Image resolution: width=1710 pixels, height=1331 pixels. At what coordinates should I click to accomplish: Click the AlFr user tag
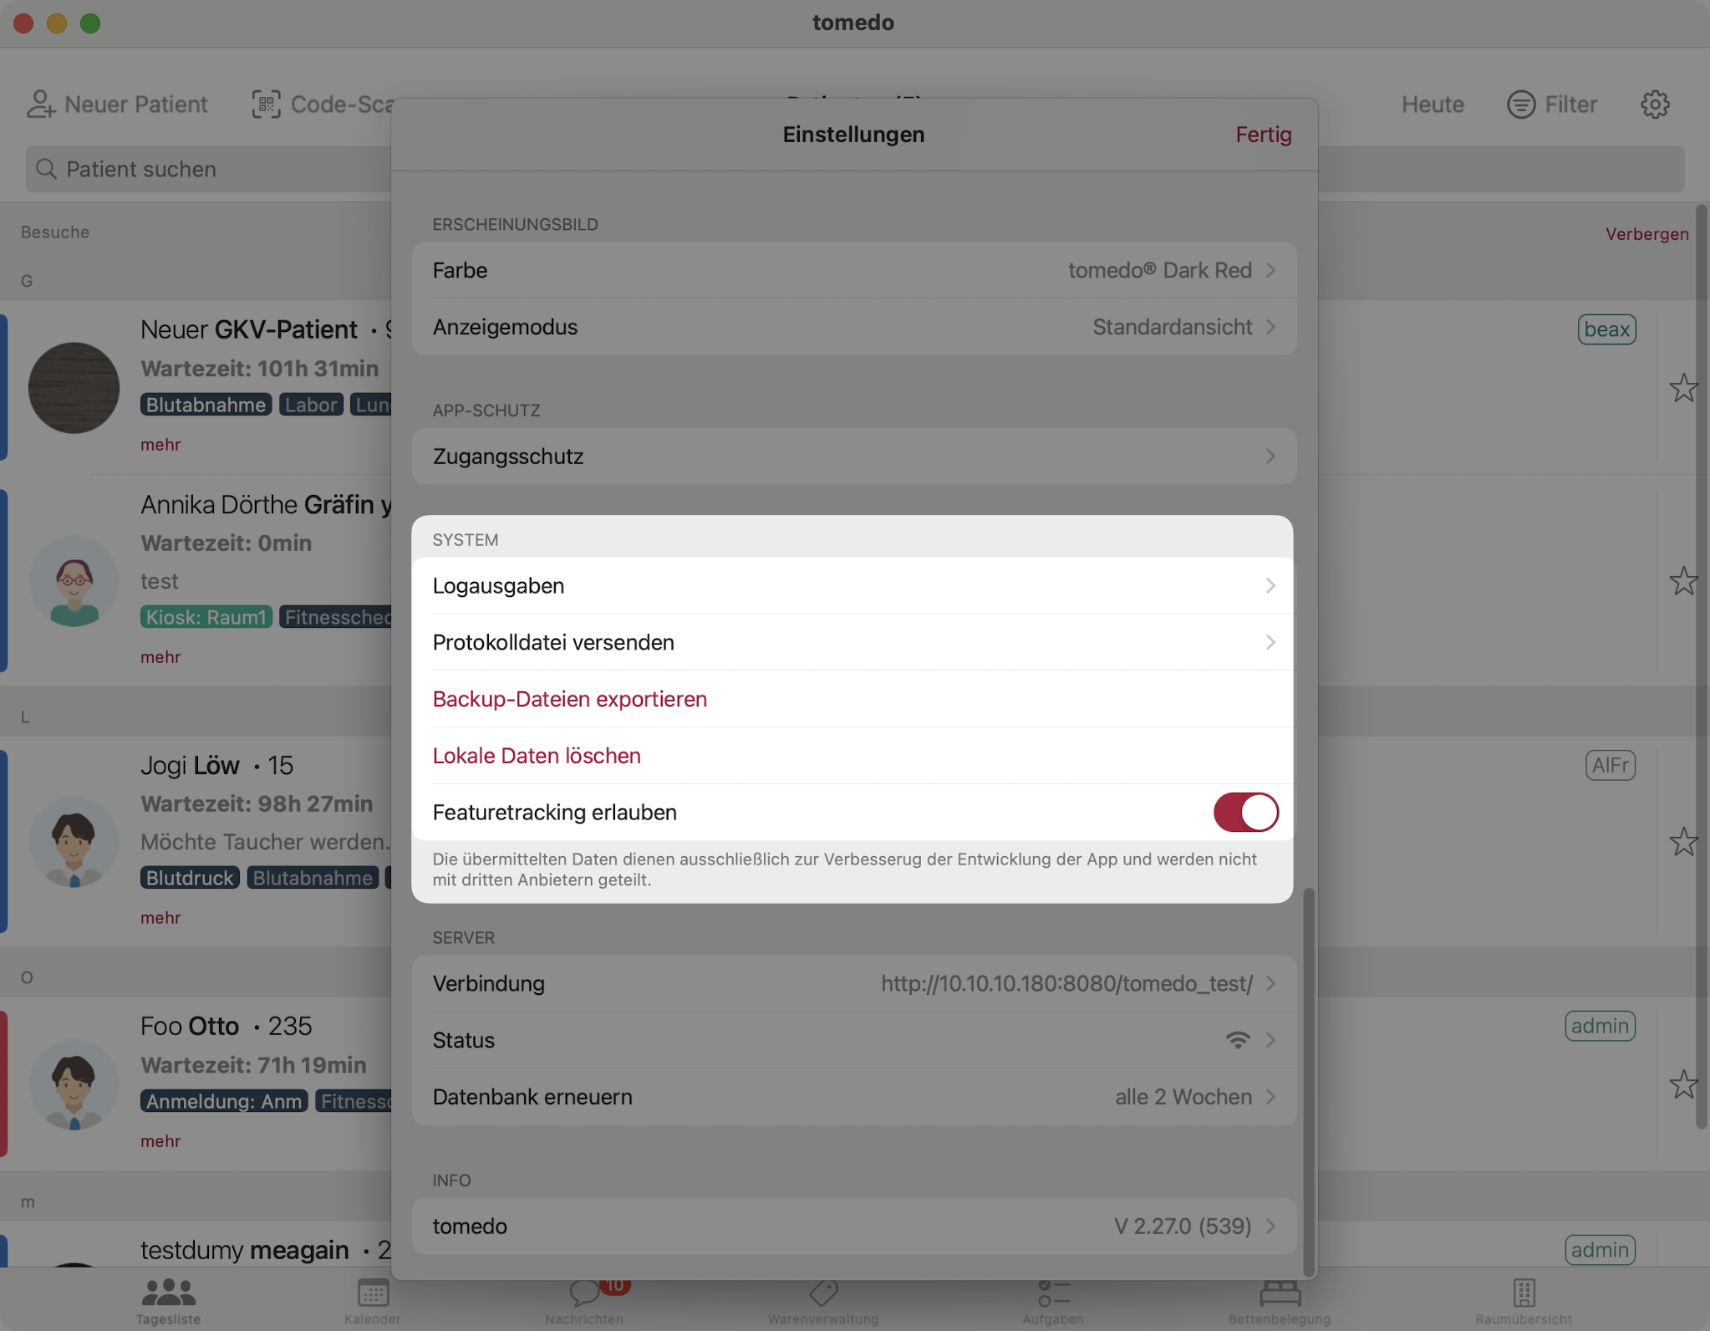point(1610,765)
